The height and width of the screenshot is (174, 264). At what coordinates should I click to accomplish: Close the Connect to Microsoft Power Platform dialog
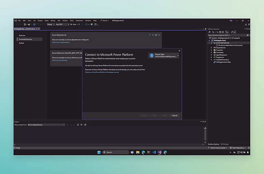tap(179, 51)
